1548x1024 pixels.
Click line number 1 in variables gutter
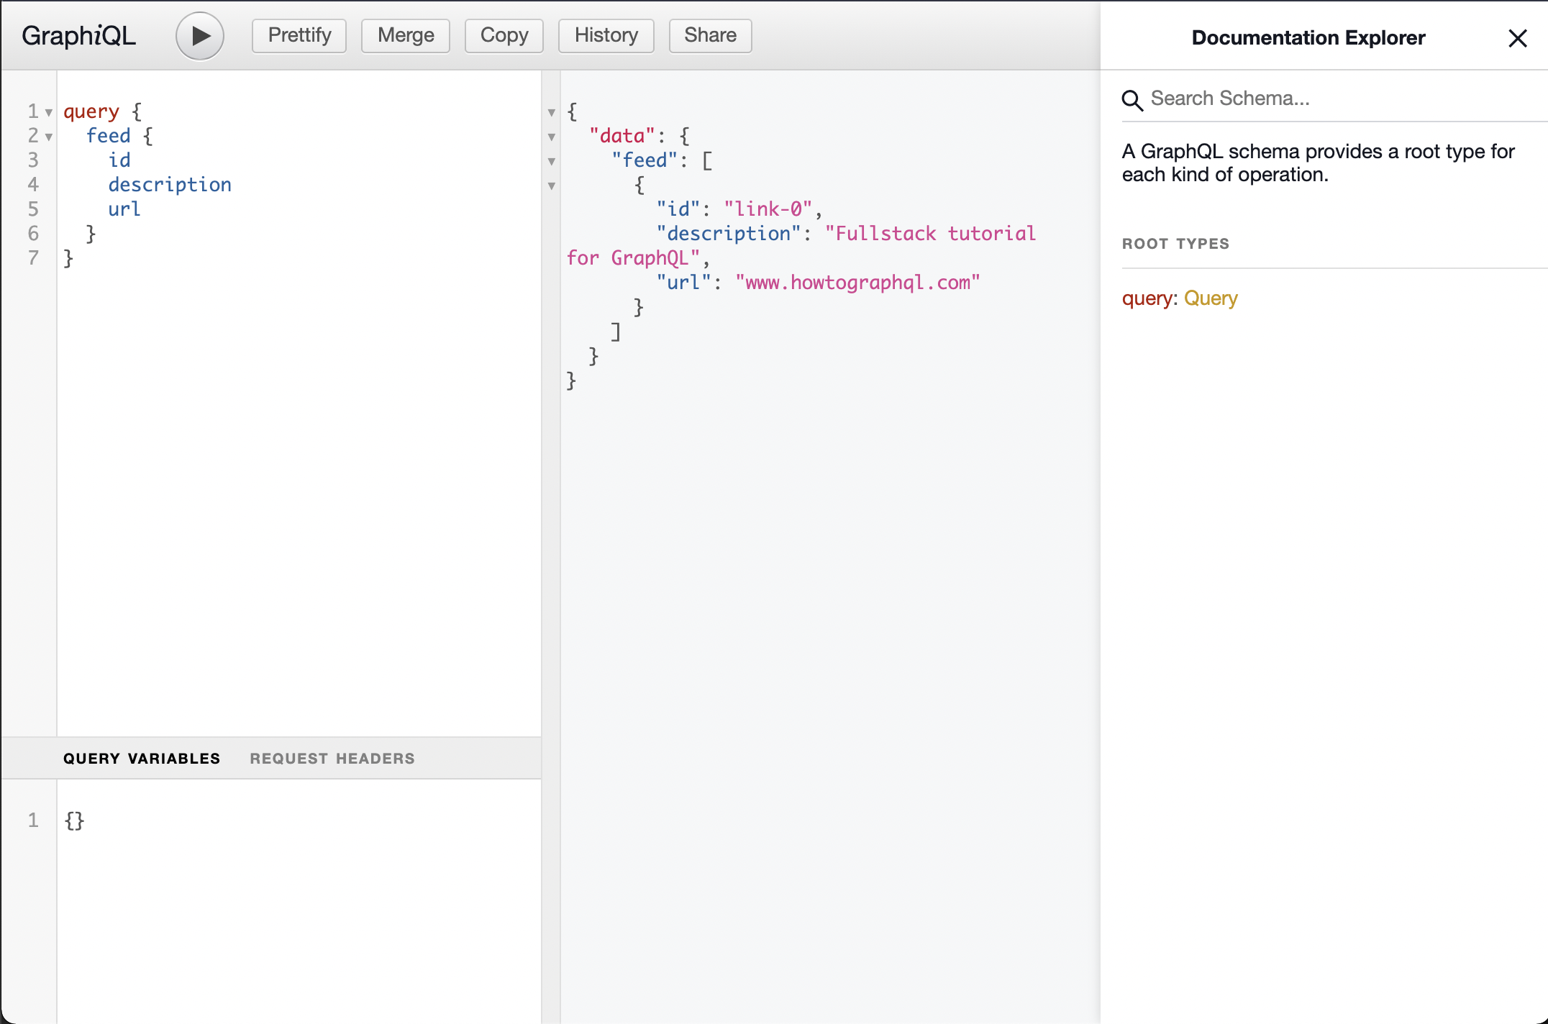click(x=33, y=820)
